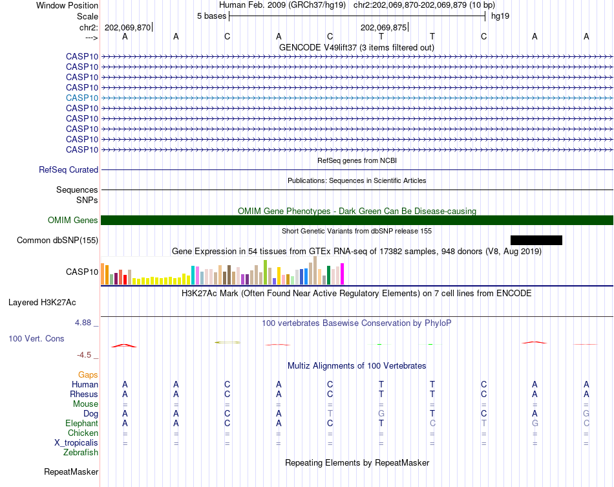The height and width of the screenshot is (487, 614).
Task: Select the Elephant alignment row label
Action: tap(81, 424)
